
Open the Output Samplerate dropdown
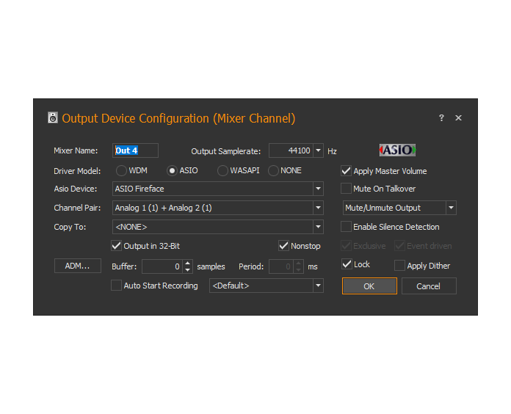click(319, 150)
